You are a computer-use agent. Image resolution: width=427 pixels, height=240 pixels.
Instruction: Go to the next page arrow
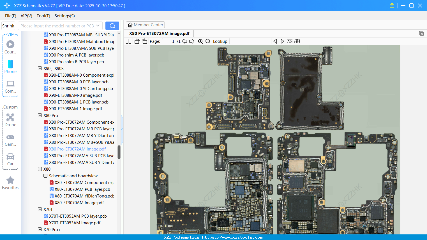tap(192, 41)
